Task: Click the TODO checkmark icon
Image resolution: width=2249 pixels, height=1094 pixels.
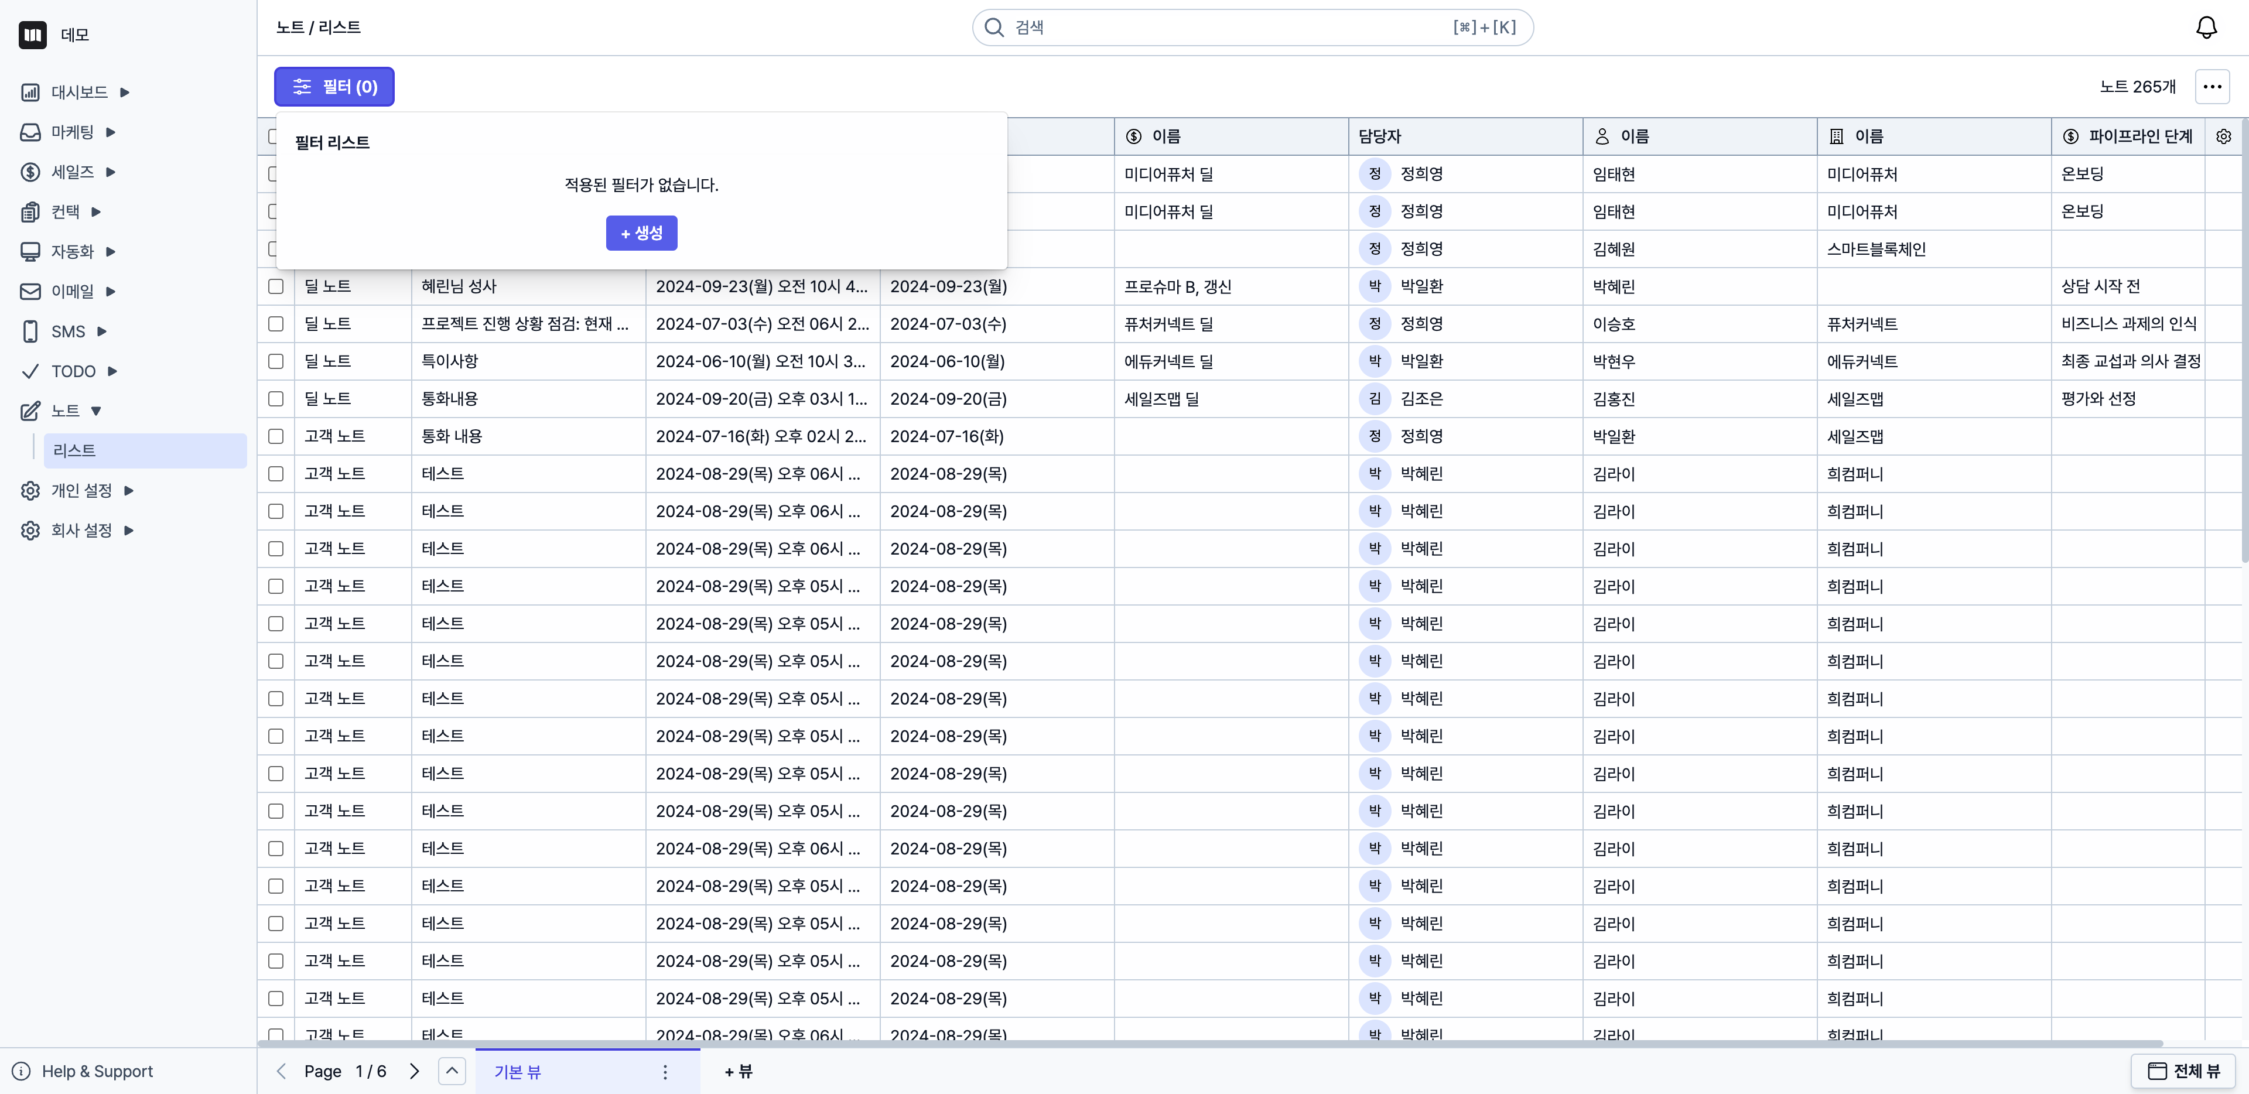Action: tap(30, 372)
